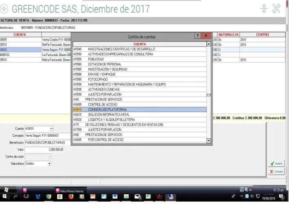Viewport: 289px width, 204px height.
Task: Show hidden tray icons chevron
Action: pos(241,196)
